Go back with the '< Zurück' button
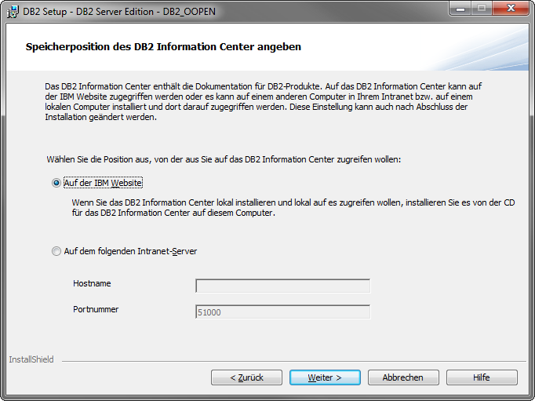Viewport: 535px width, 401px height. tap(246, 377)
